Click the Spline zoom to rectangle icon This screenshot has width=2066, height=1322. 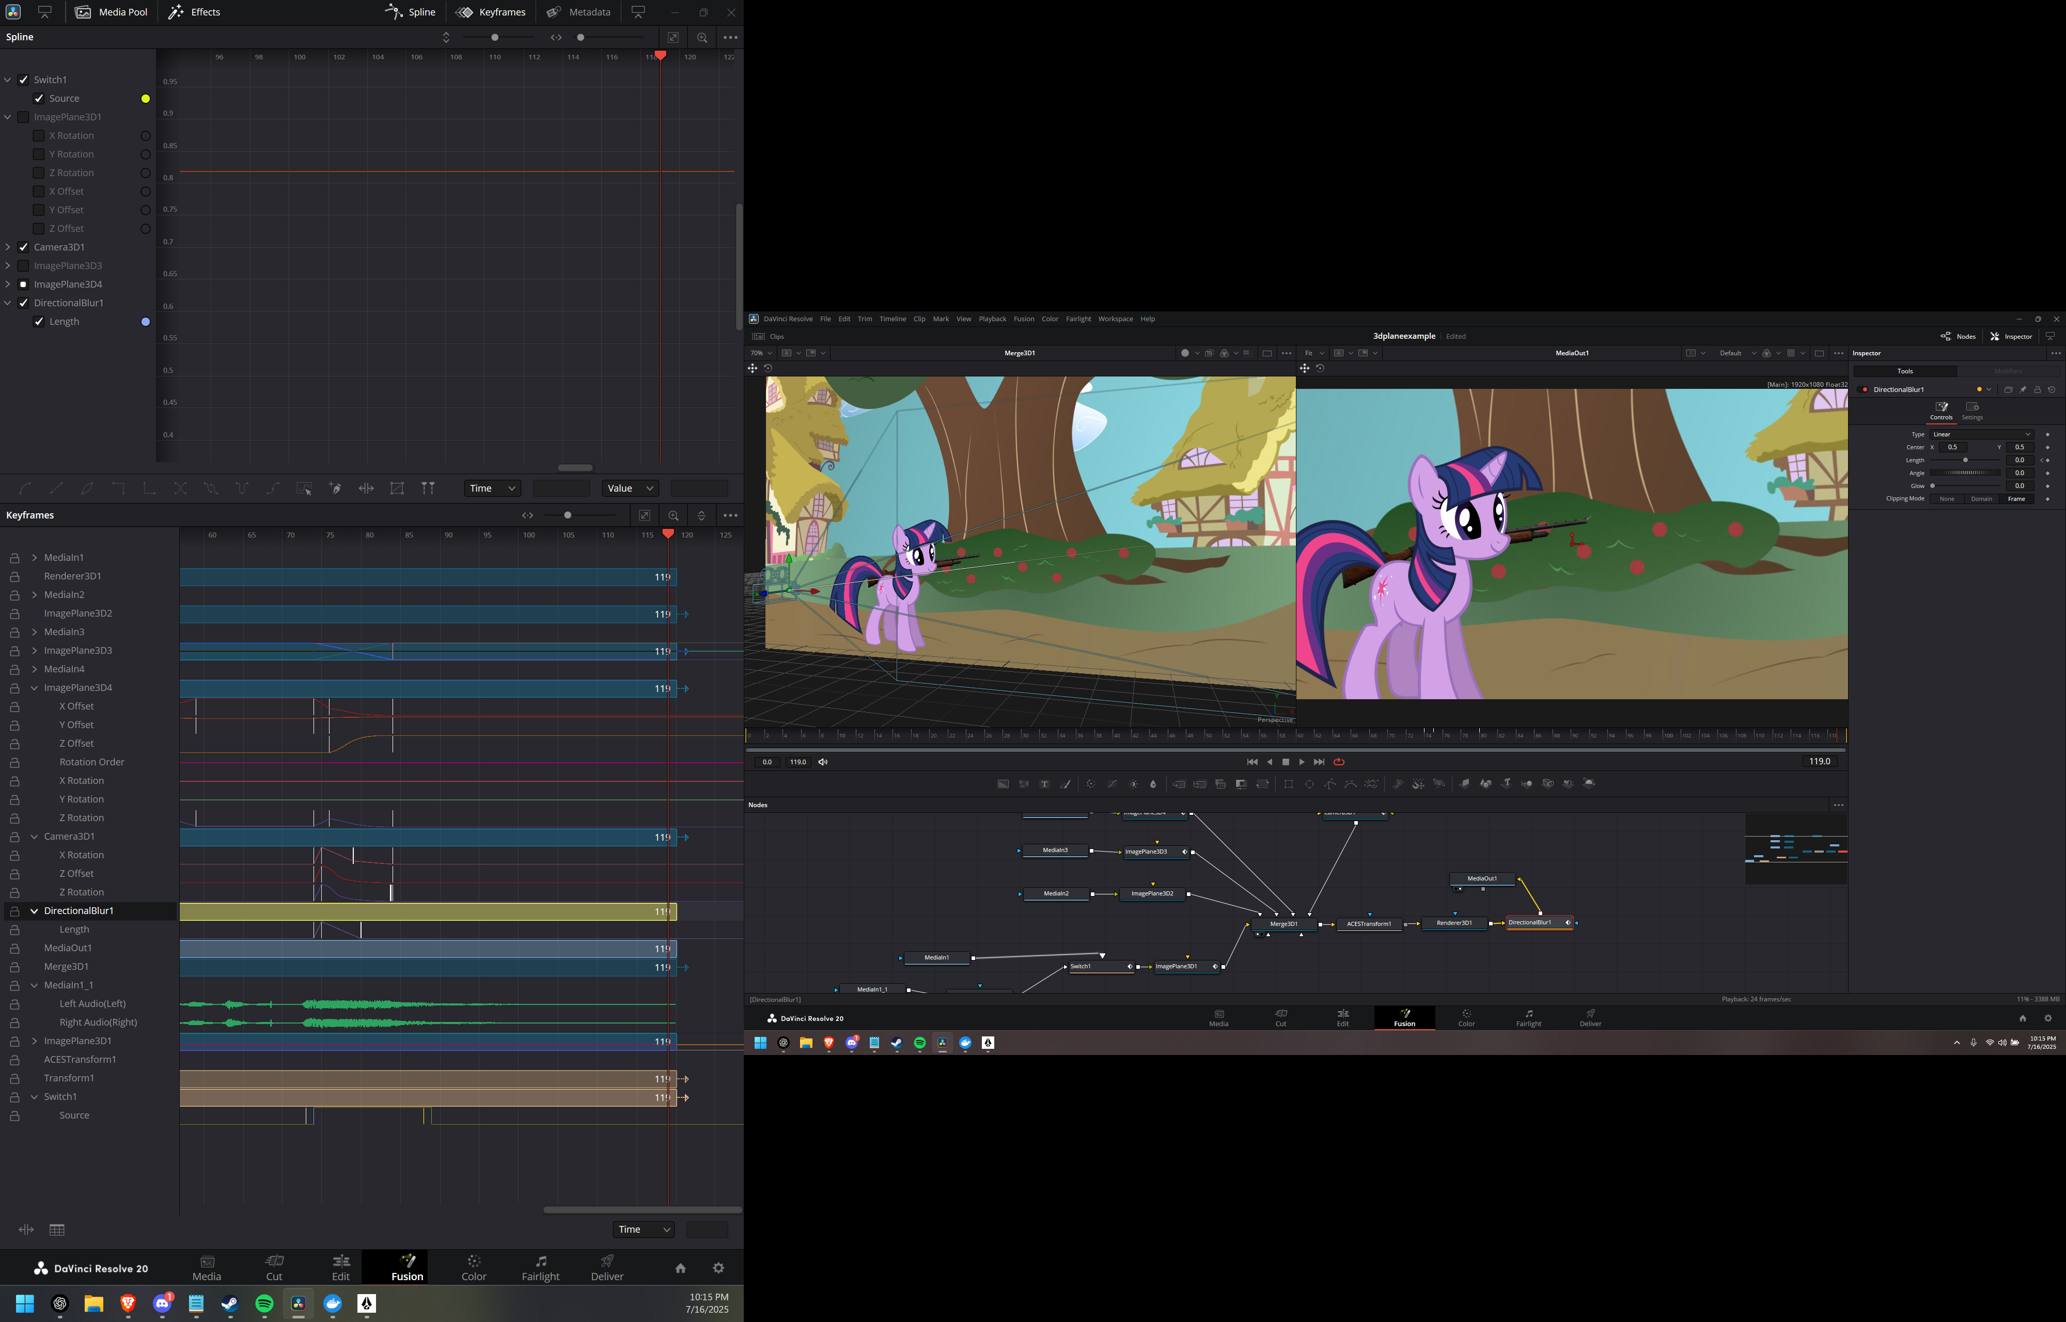[702, 38]
